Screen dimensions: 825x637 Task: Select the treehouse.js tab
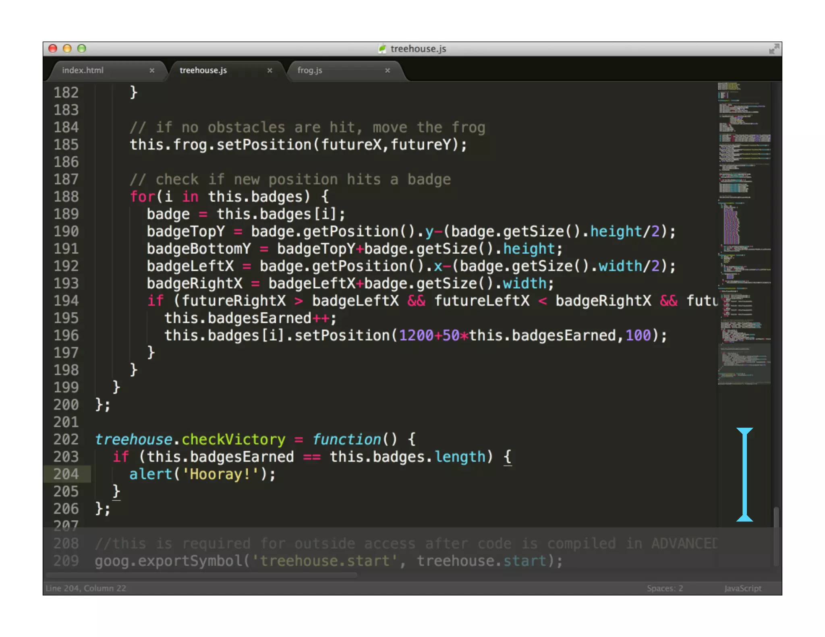203,70
